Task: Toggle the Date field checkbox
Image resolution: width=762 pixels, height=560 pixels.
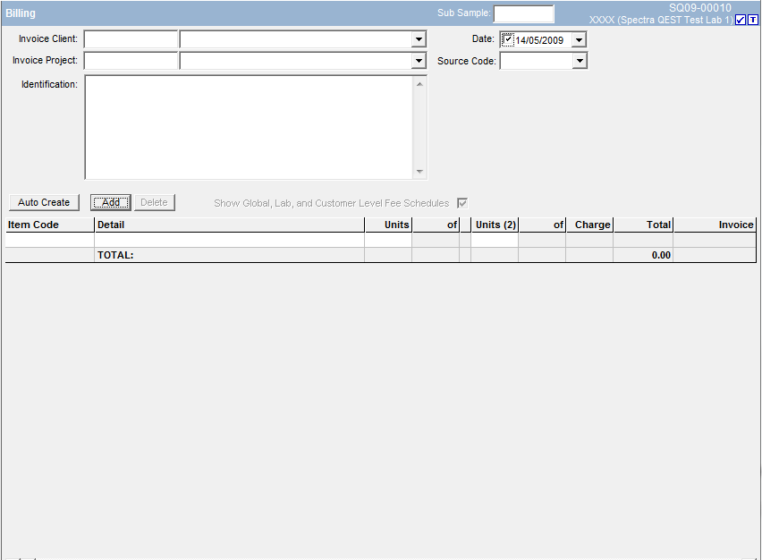Action: click(x=508, y=39)
